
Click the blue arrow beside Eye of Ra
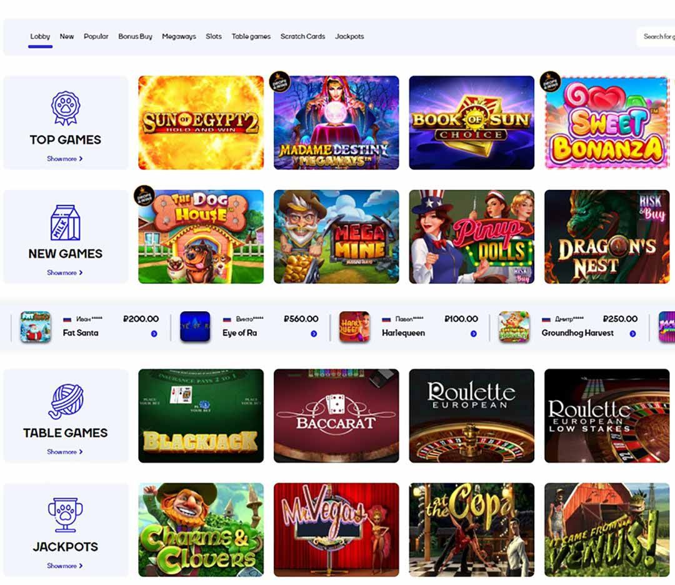point(314,334)
